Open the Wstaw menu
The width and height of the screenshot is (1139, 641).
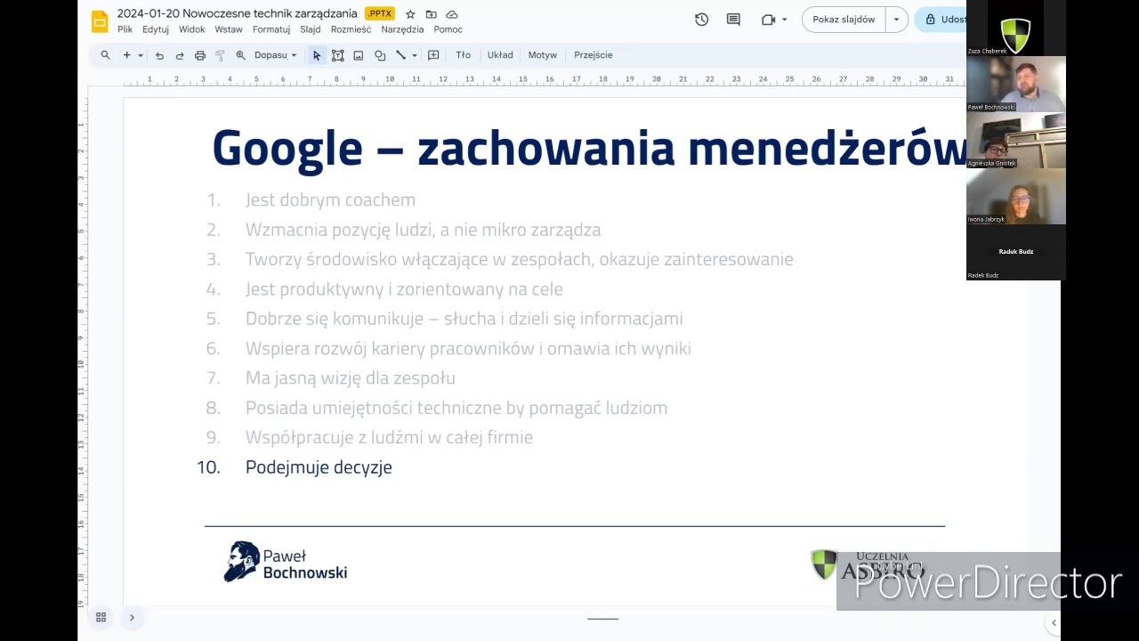click(229, 29)
